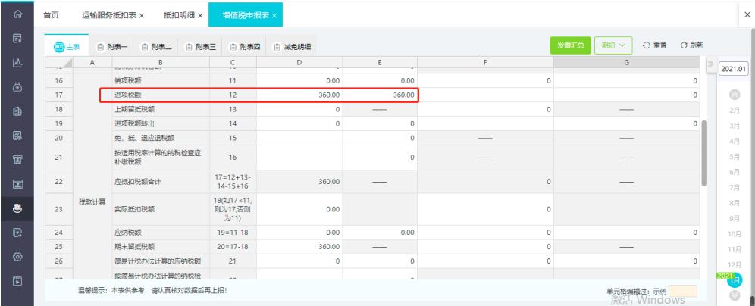Viewport: 755px width, 306px height.
Task: Switch to the 减免明细 sheet tab
Action: 292,47
